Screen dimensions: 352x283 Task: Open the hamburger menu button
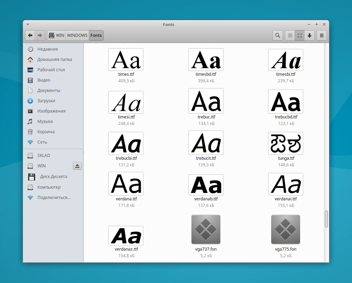(x=322, y=35)
